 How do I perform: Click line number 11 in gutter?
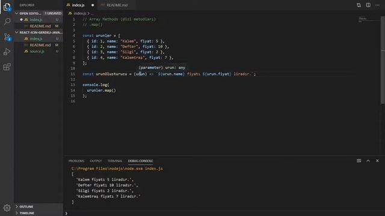click(x=73, y=74)
